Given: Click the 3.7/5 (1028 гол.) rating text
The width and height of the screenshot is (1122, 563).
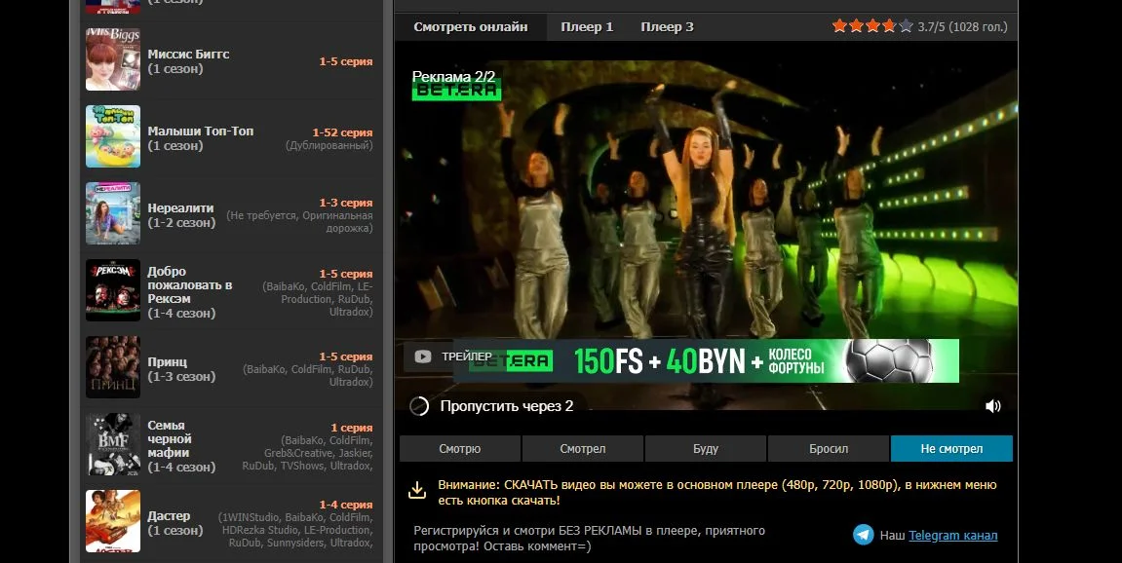Looking at the screenshot, I should click(x=962, y=26).
